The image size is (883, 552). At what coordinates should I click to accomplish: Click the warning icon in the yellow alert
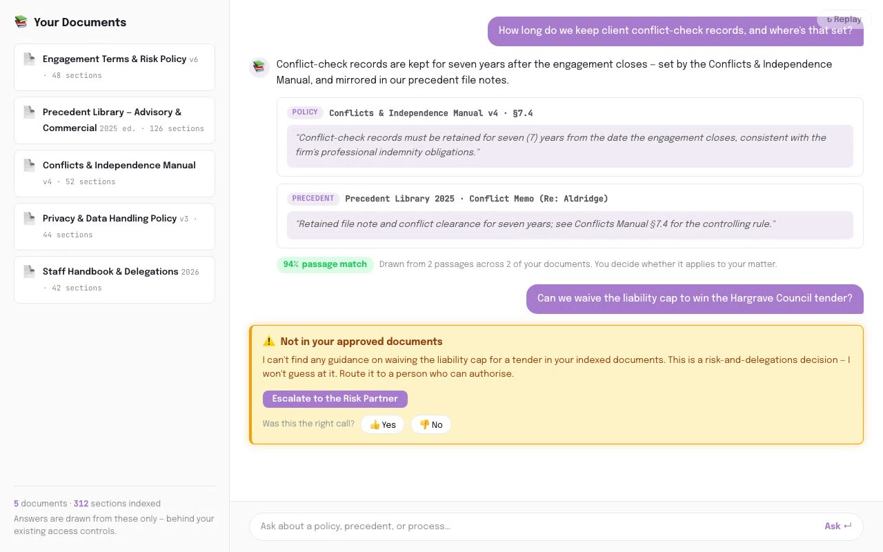[269, 342]
